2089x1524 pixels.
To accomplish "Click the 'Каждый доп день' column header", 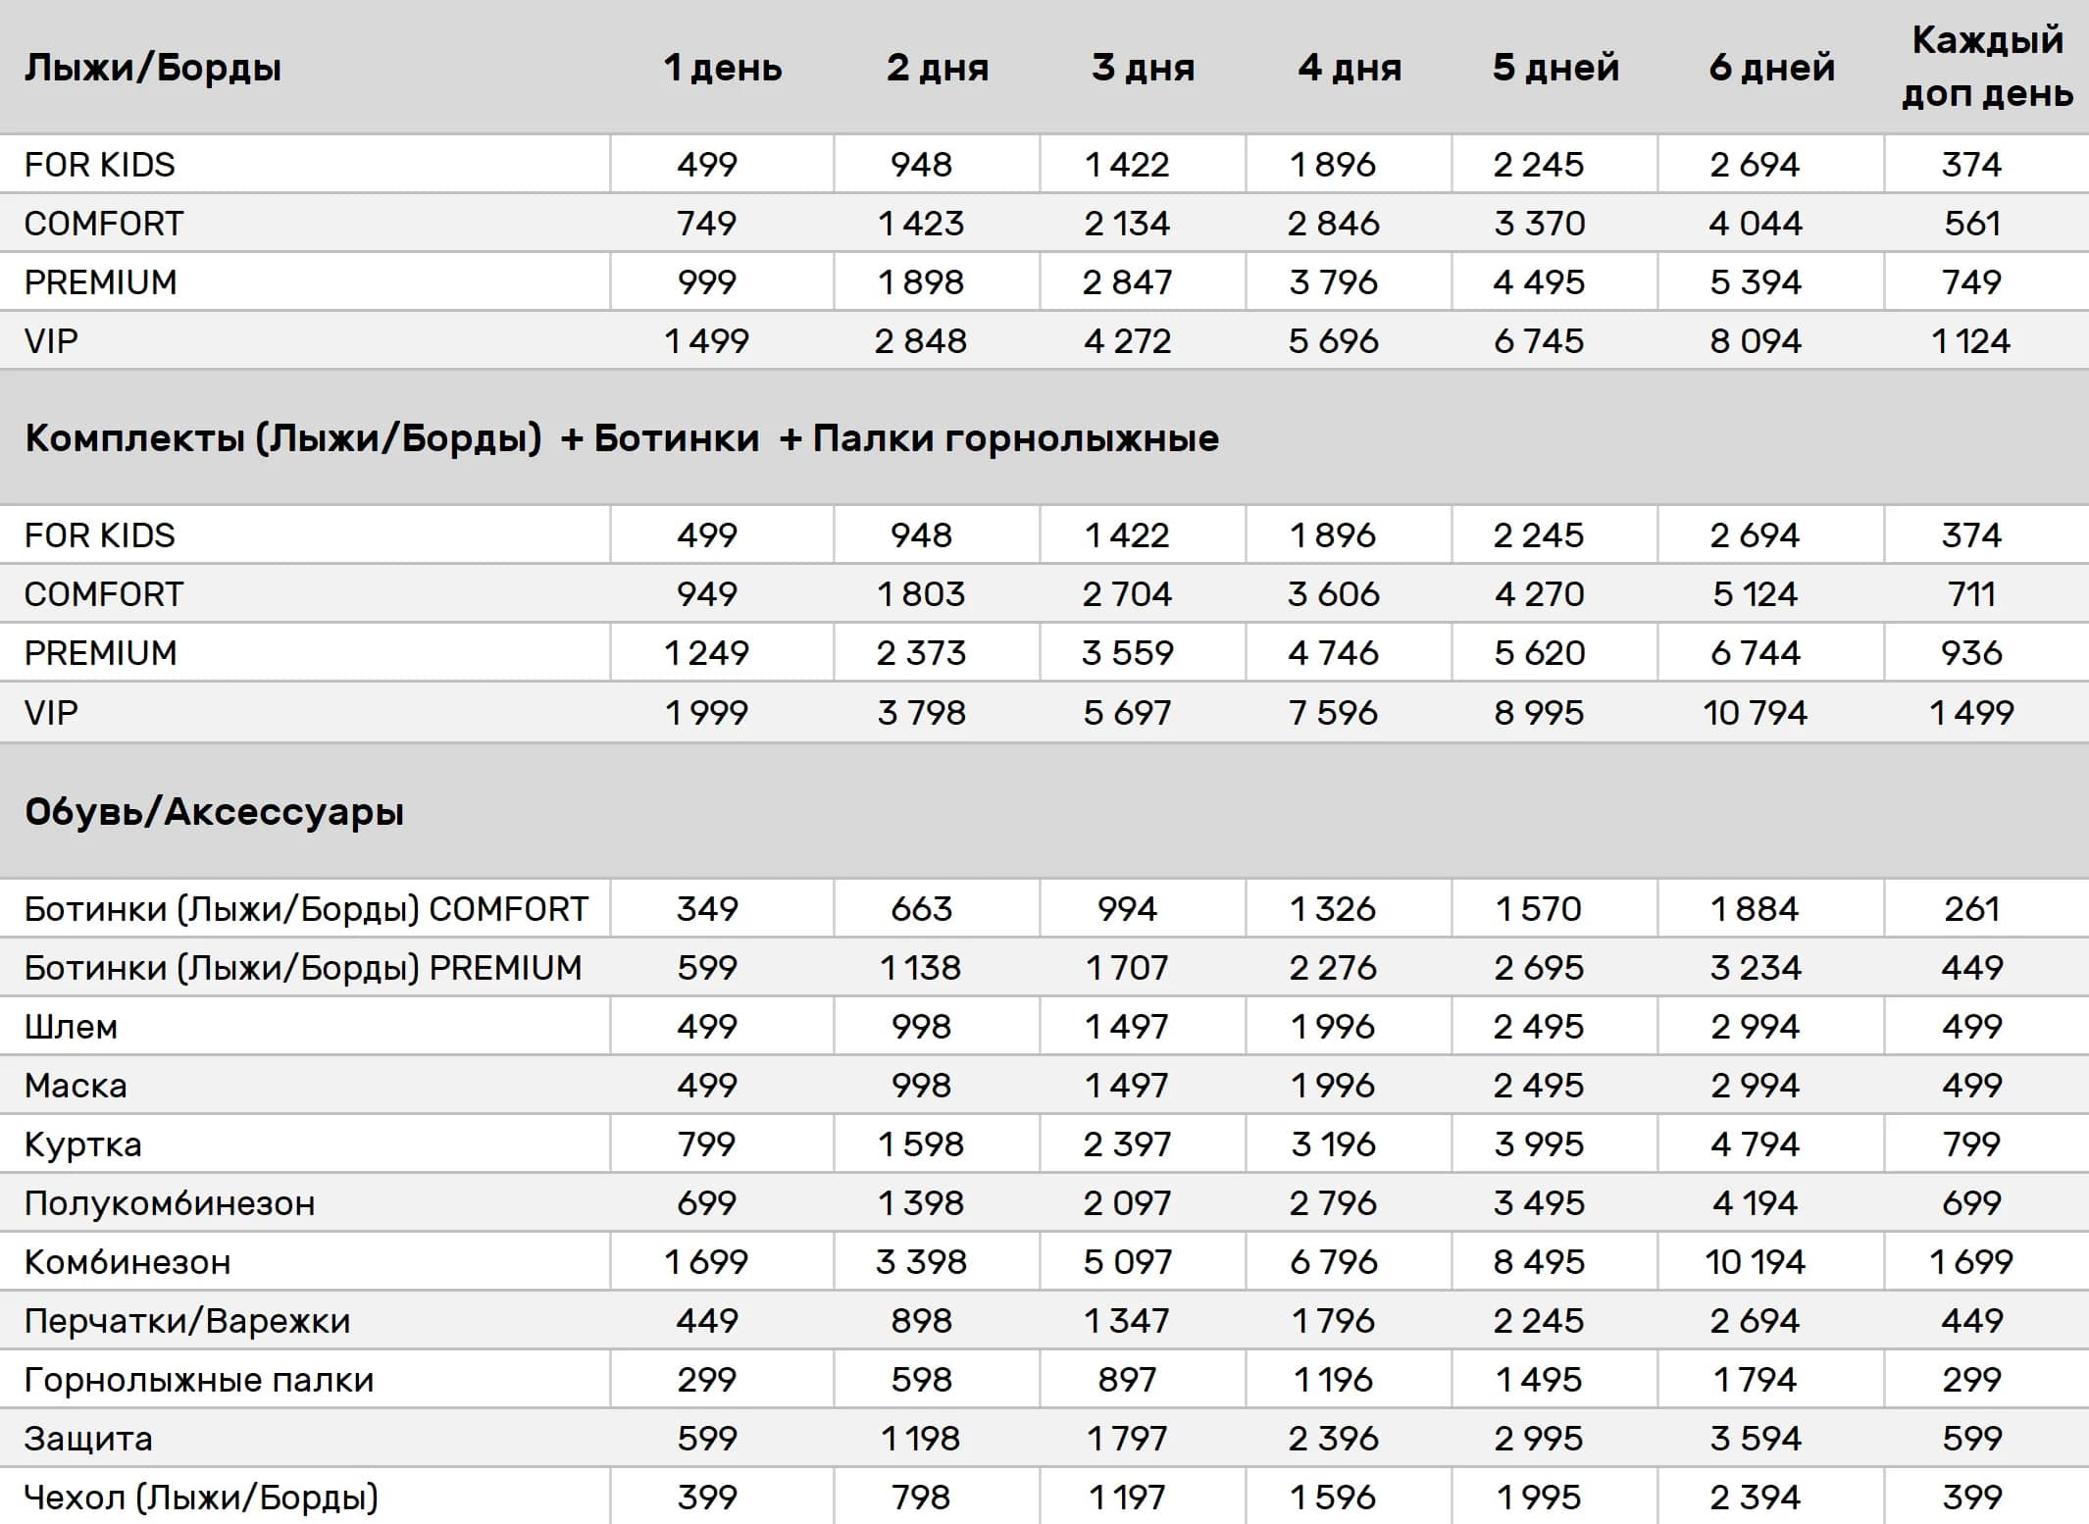I will [1987, 67].
